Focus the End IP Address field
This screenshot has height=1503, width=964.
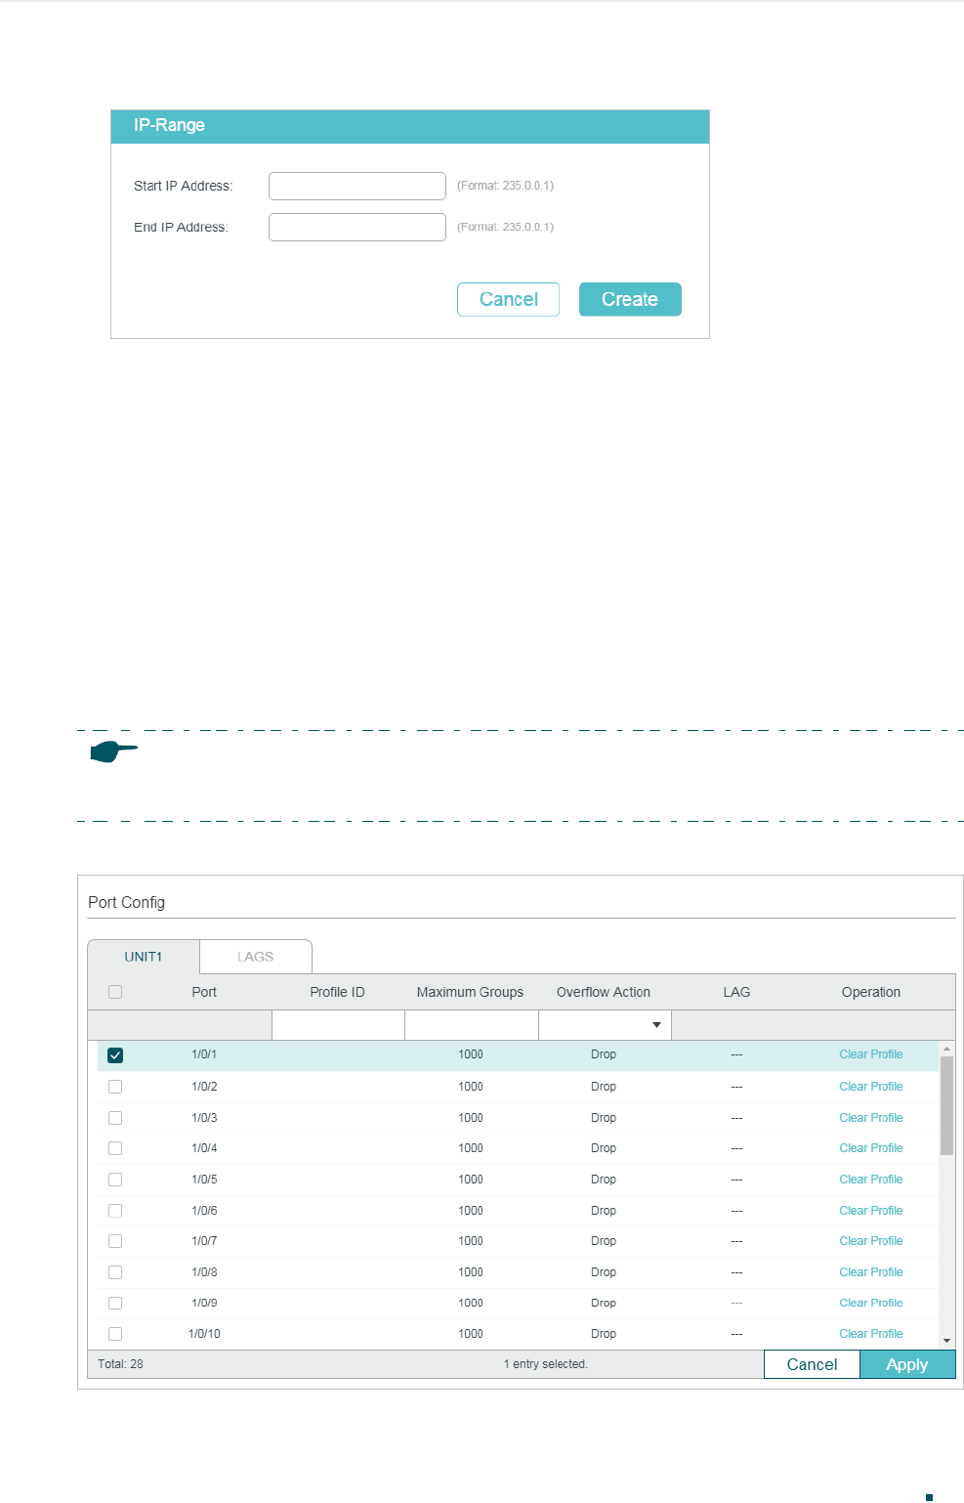(x=357, y=227)
